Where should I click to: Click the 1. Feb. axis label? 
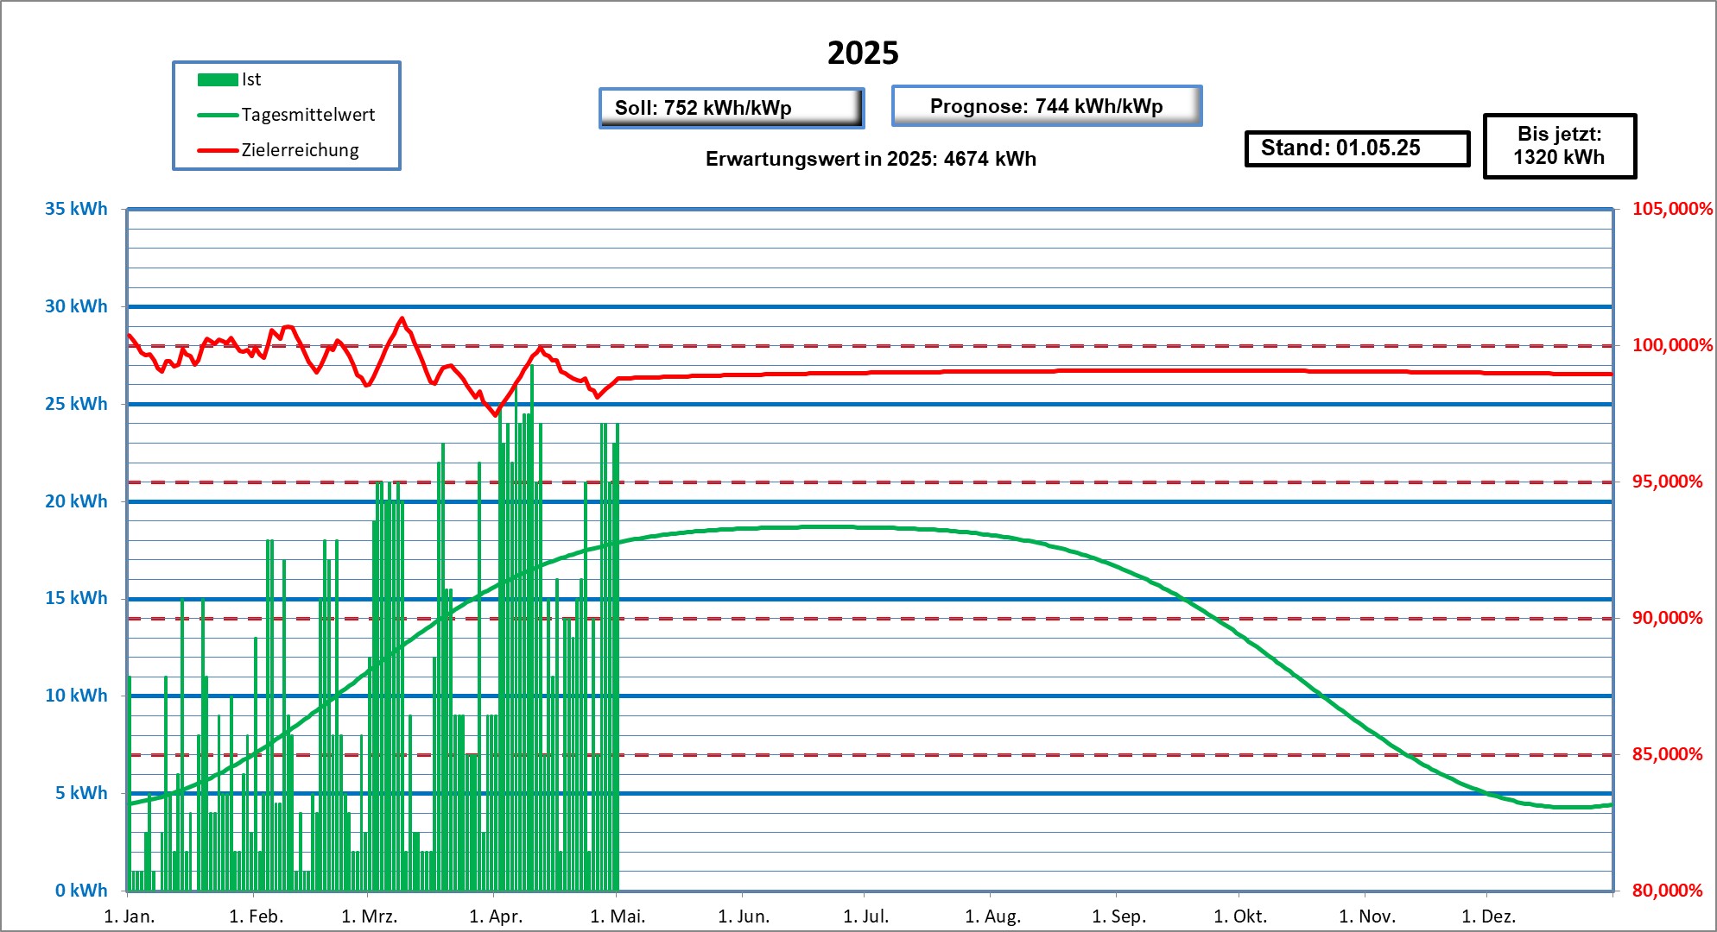(257, 916)
